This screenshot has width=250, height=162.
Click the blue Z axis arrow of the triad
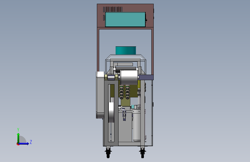tap(24, 144)
